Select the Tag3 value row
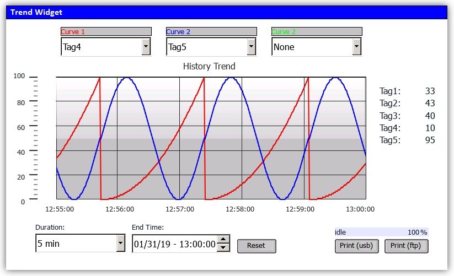 [x=407, y=116]
